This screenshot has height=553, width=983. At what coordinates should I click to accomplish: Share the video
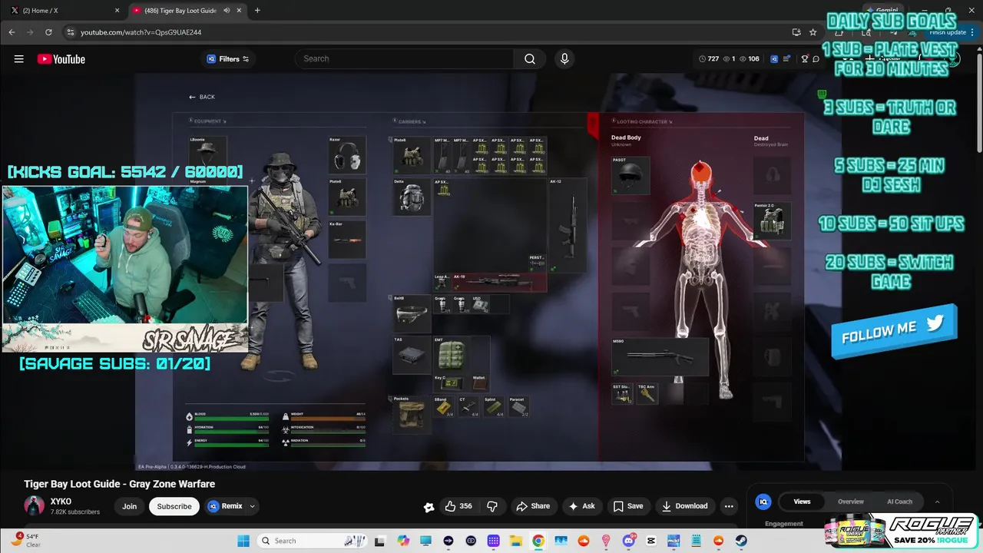[x=533, y=506]
